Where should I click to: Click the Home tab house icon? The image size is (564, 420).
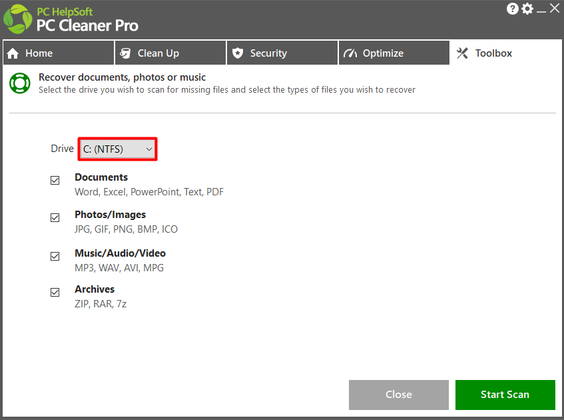[13, 53]
